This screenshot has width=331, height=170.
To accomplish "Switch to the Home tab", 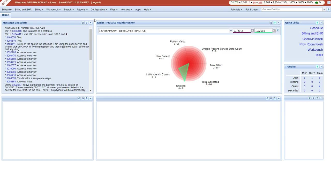I will pyautogui.click(x=5, y=15).
